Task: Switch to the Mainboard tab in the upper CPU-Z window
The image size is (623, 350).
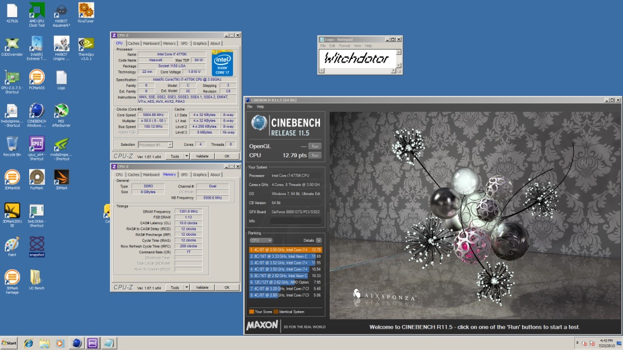Action: pos(151,44)
